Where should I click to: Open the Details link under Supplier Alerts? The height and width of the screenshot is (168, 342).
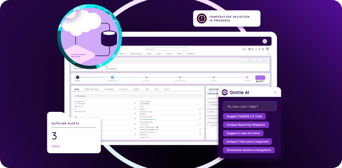point(56,146)
